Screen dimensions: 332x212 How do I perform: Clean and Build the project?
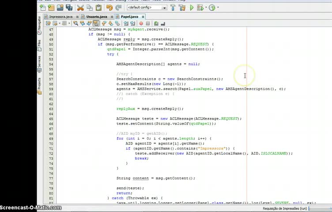point(182,8)
